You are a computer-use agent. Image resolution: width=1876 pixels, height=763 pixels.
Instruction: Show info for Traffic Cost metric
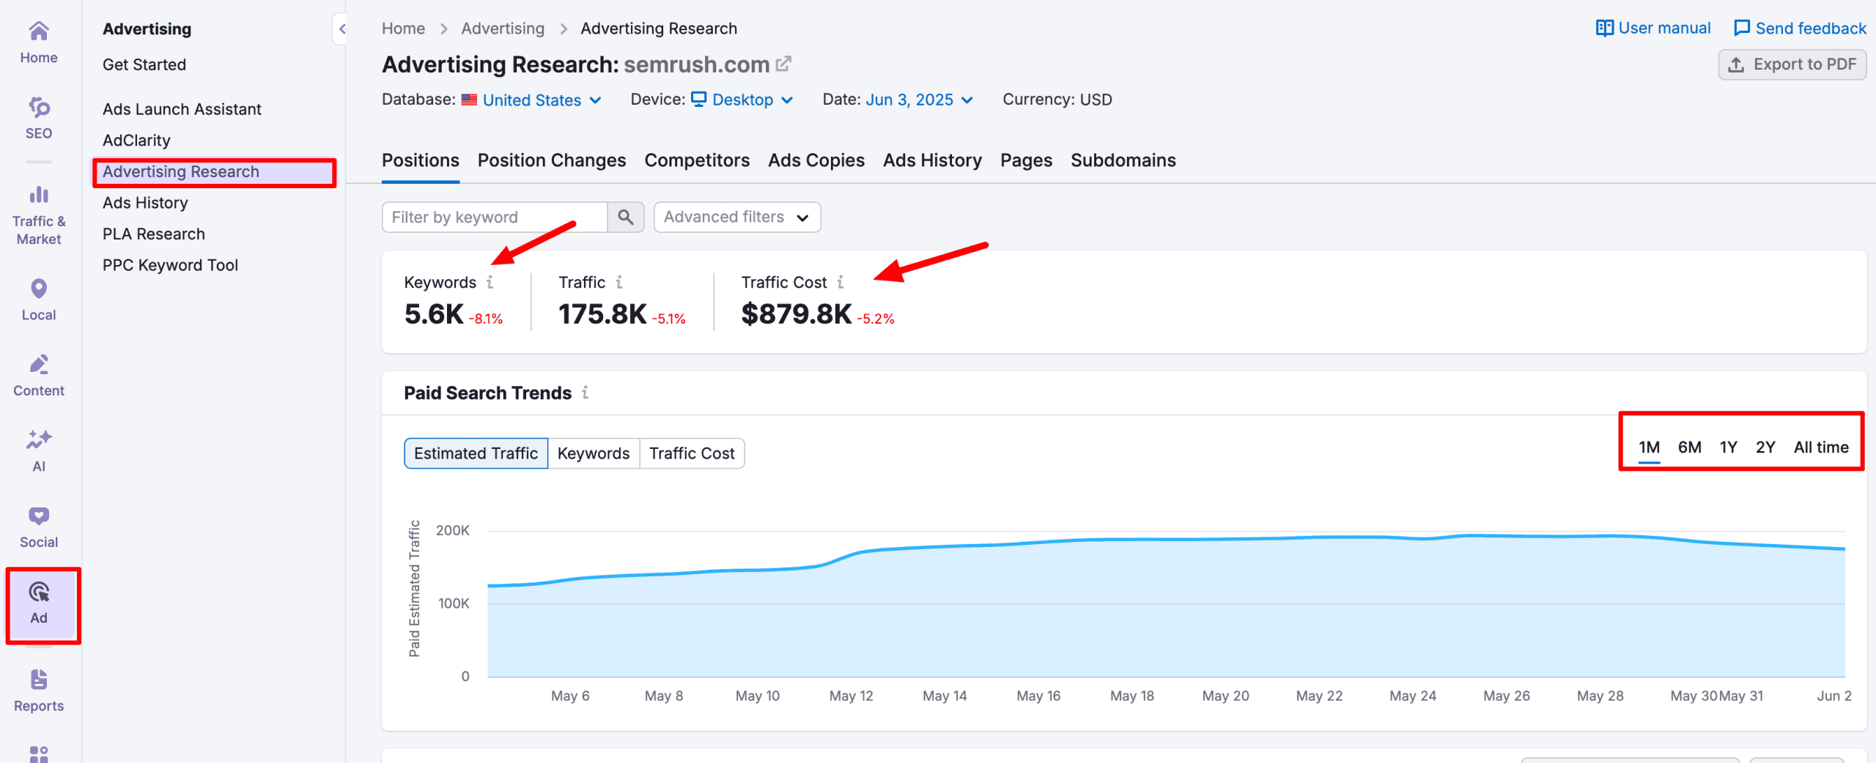tap(841, 282)
